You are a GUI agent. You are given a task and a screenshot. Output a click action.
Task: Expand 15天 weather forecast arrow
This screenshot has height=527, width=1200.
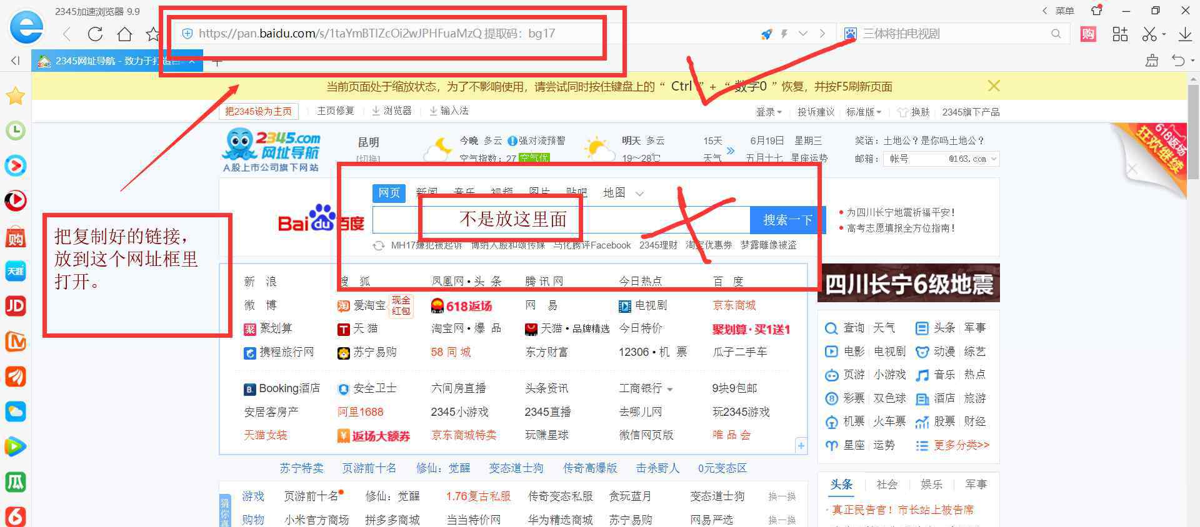point(731,150)
